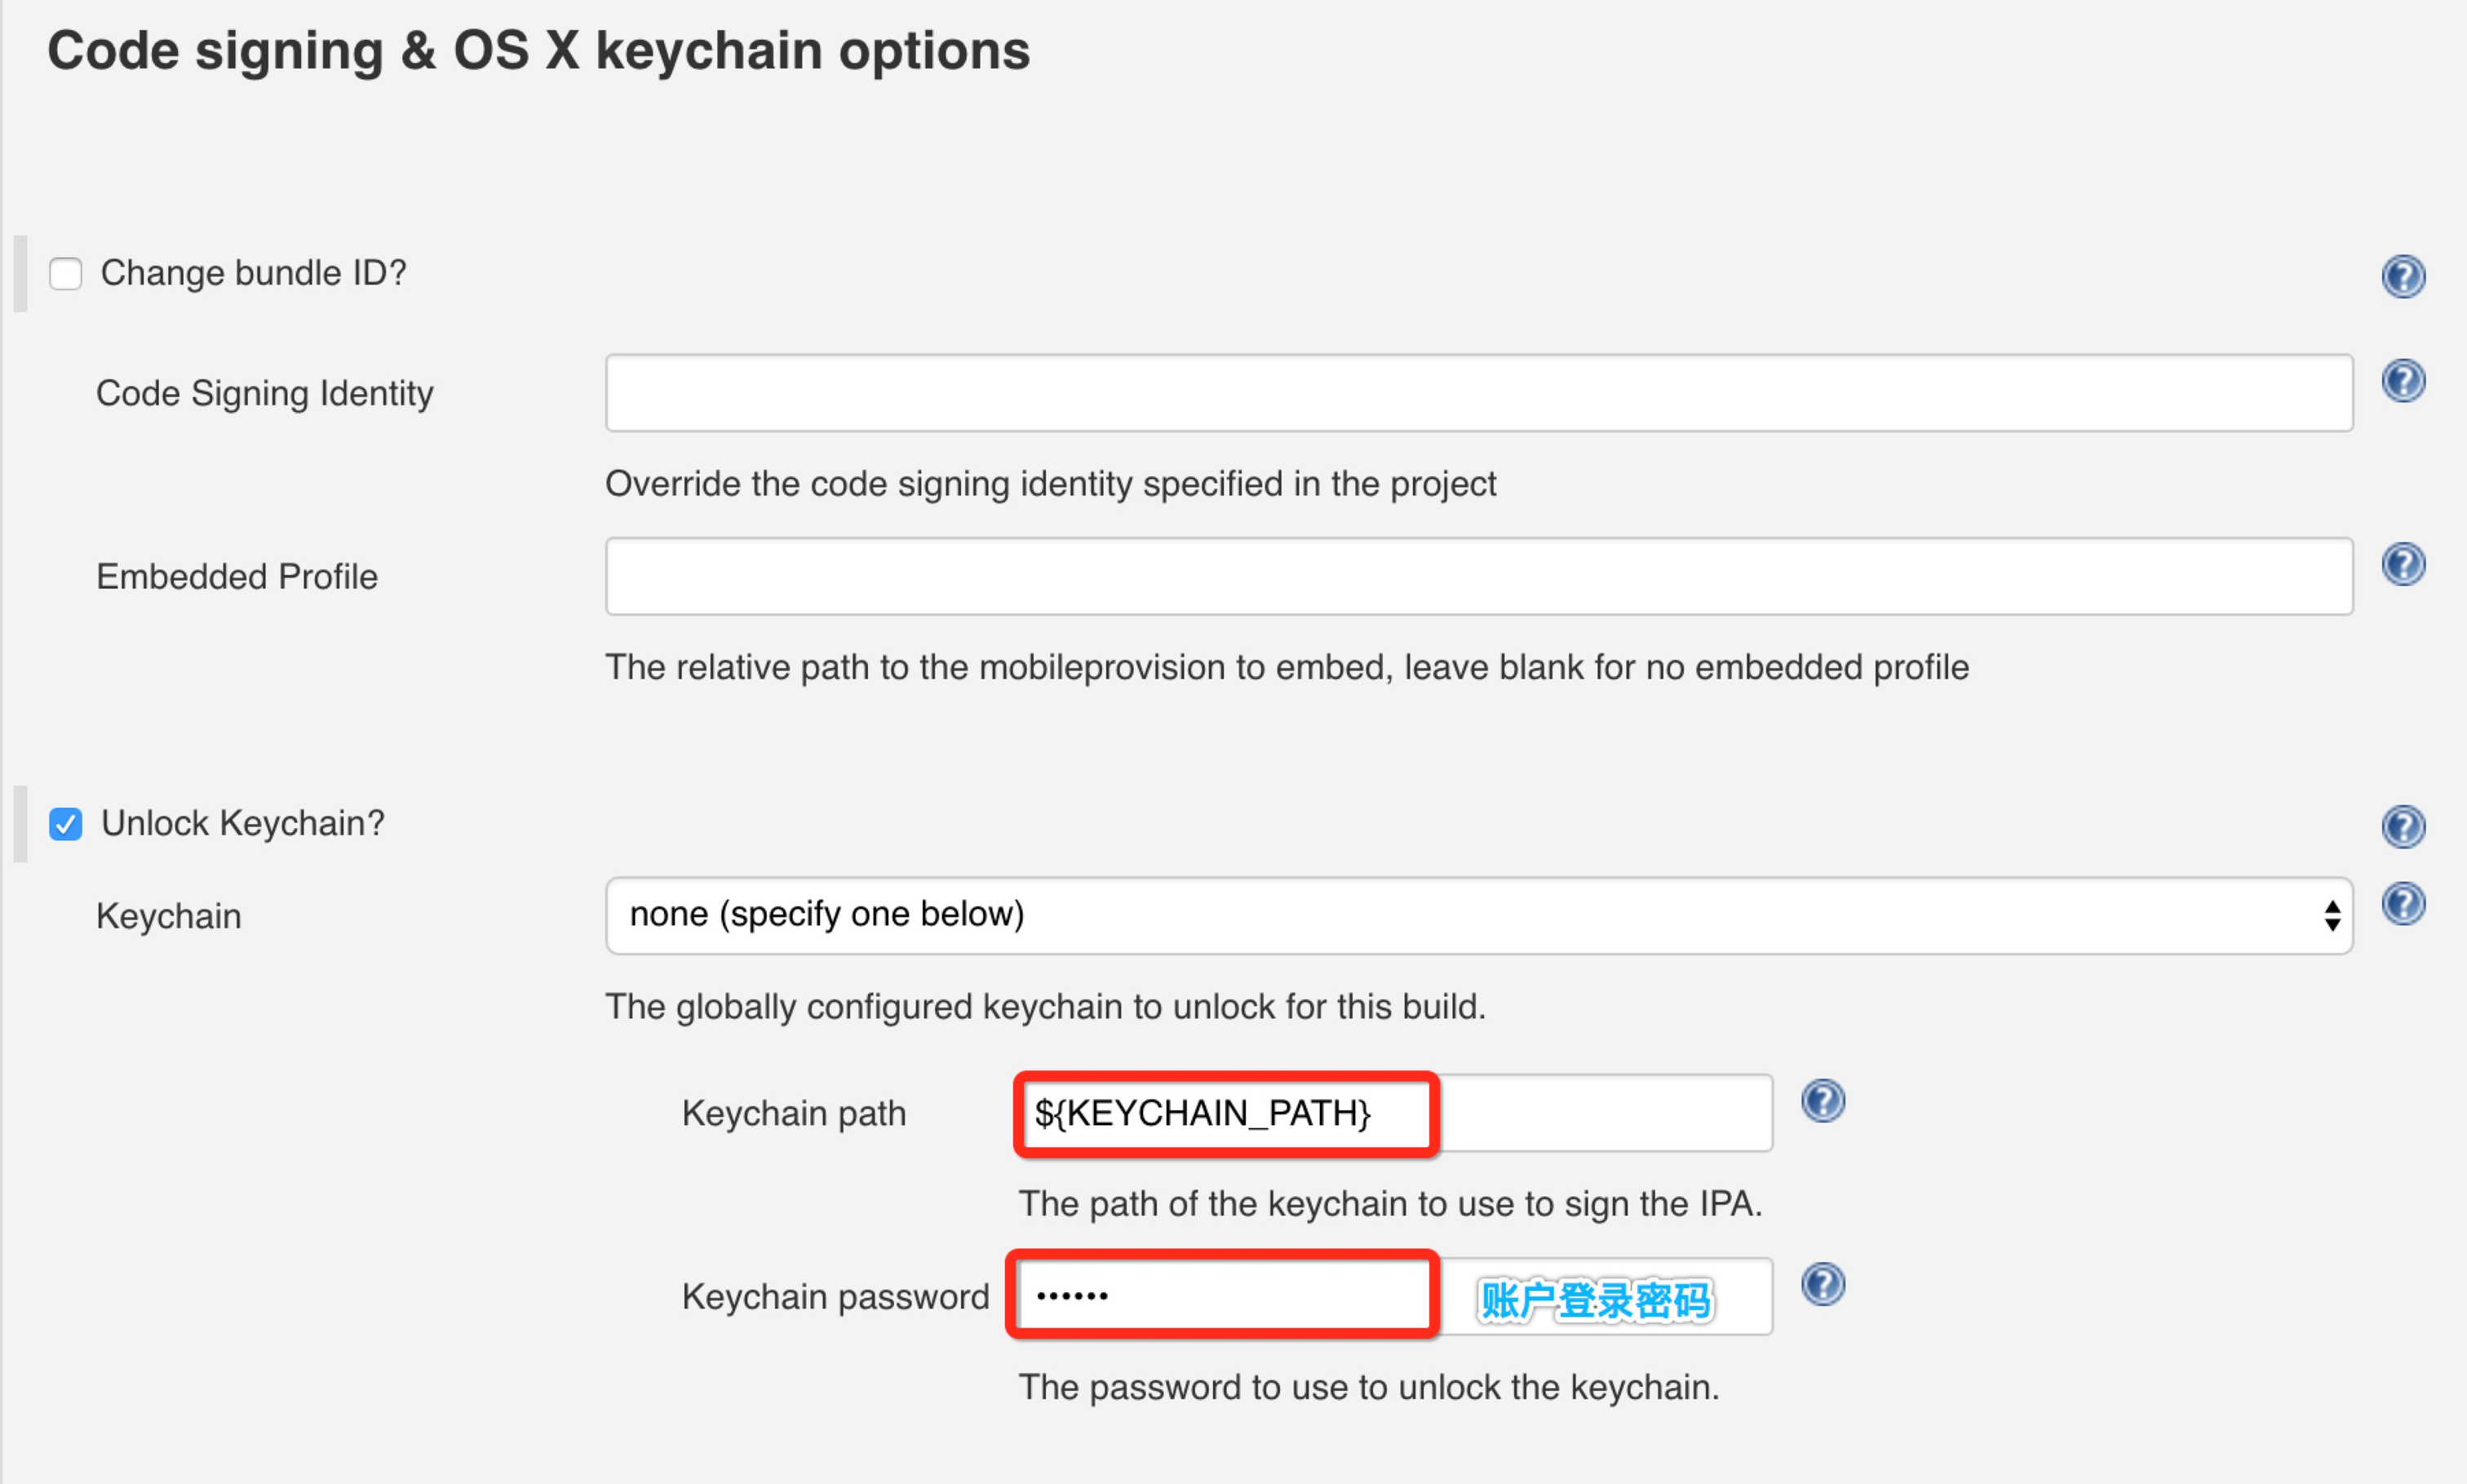Click the Keychain dropdown stepper arrows

[x=2333, y=915]
